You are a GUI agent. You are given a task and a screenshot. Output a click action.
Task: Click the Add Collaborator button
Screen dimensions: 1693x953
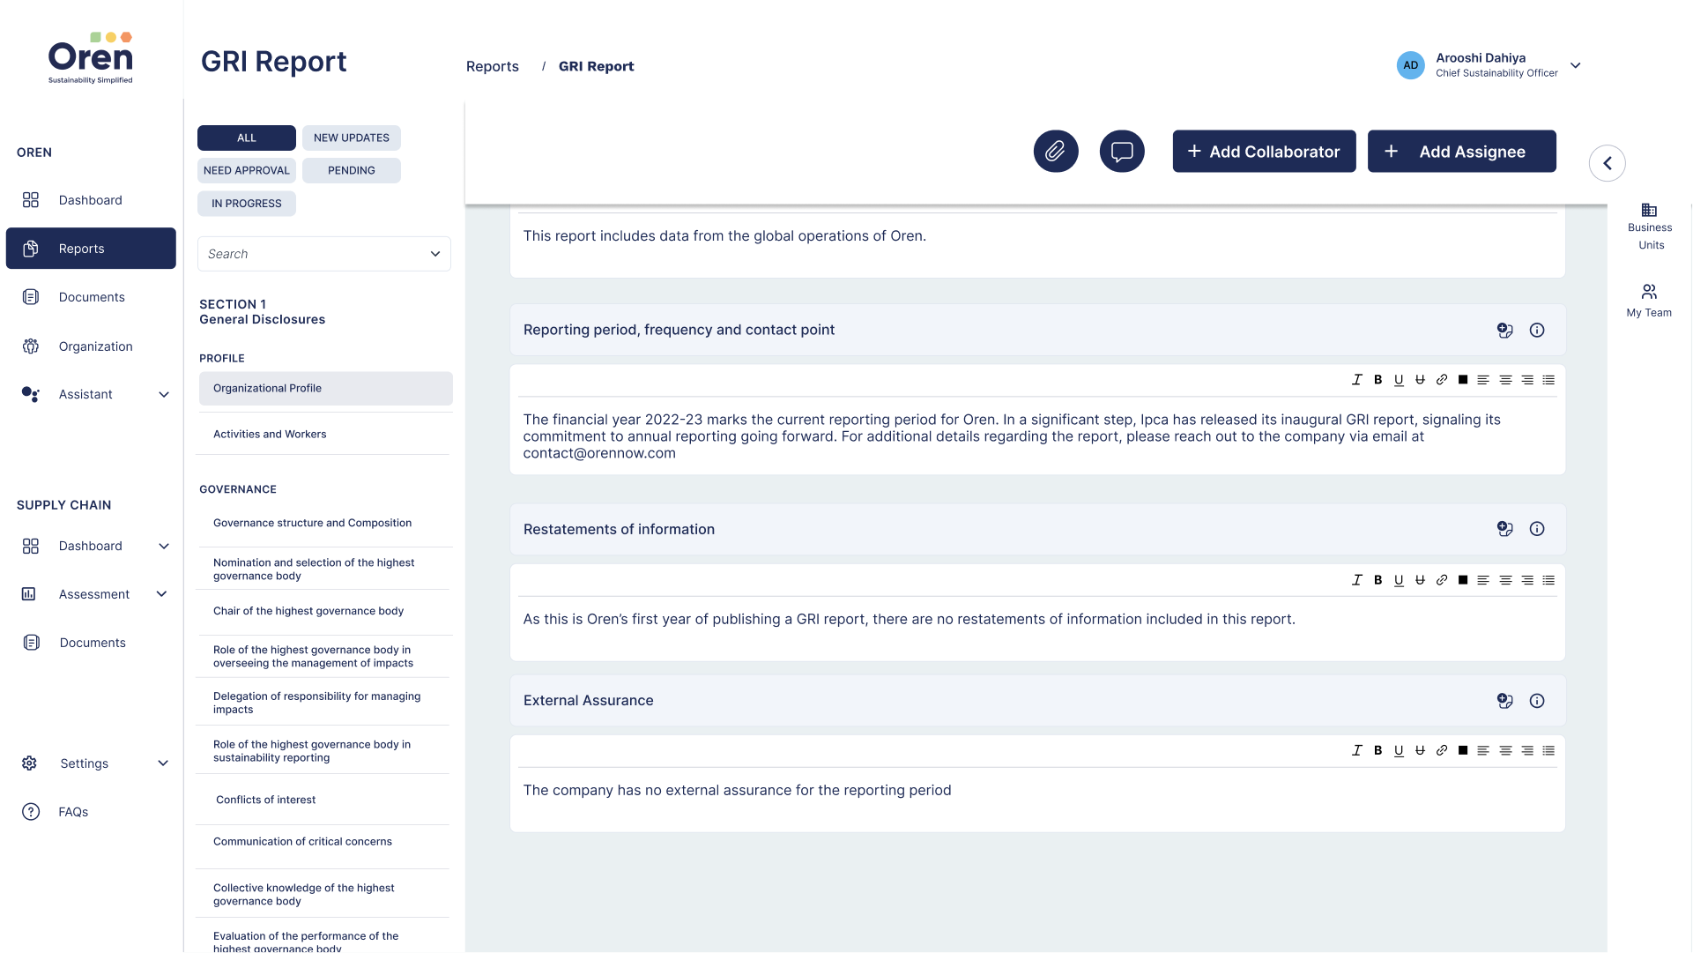click(x=1264, y=152)
